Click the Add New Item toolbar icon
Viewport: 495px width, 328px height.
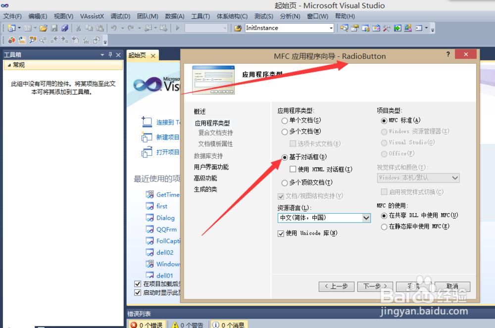tap(28, 28)
